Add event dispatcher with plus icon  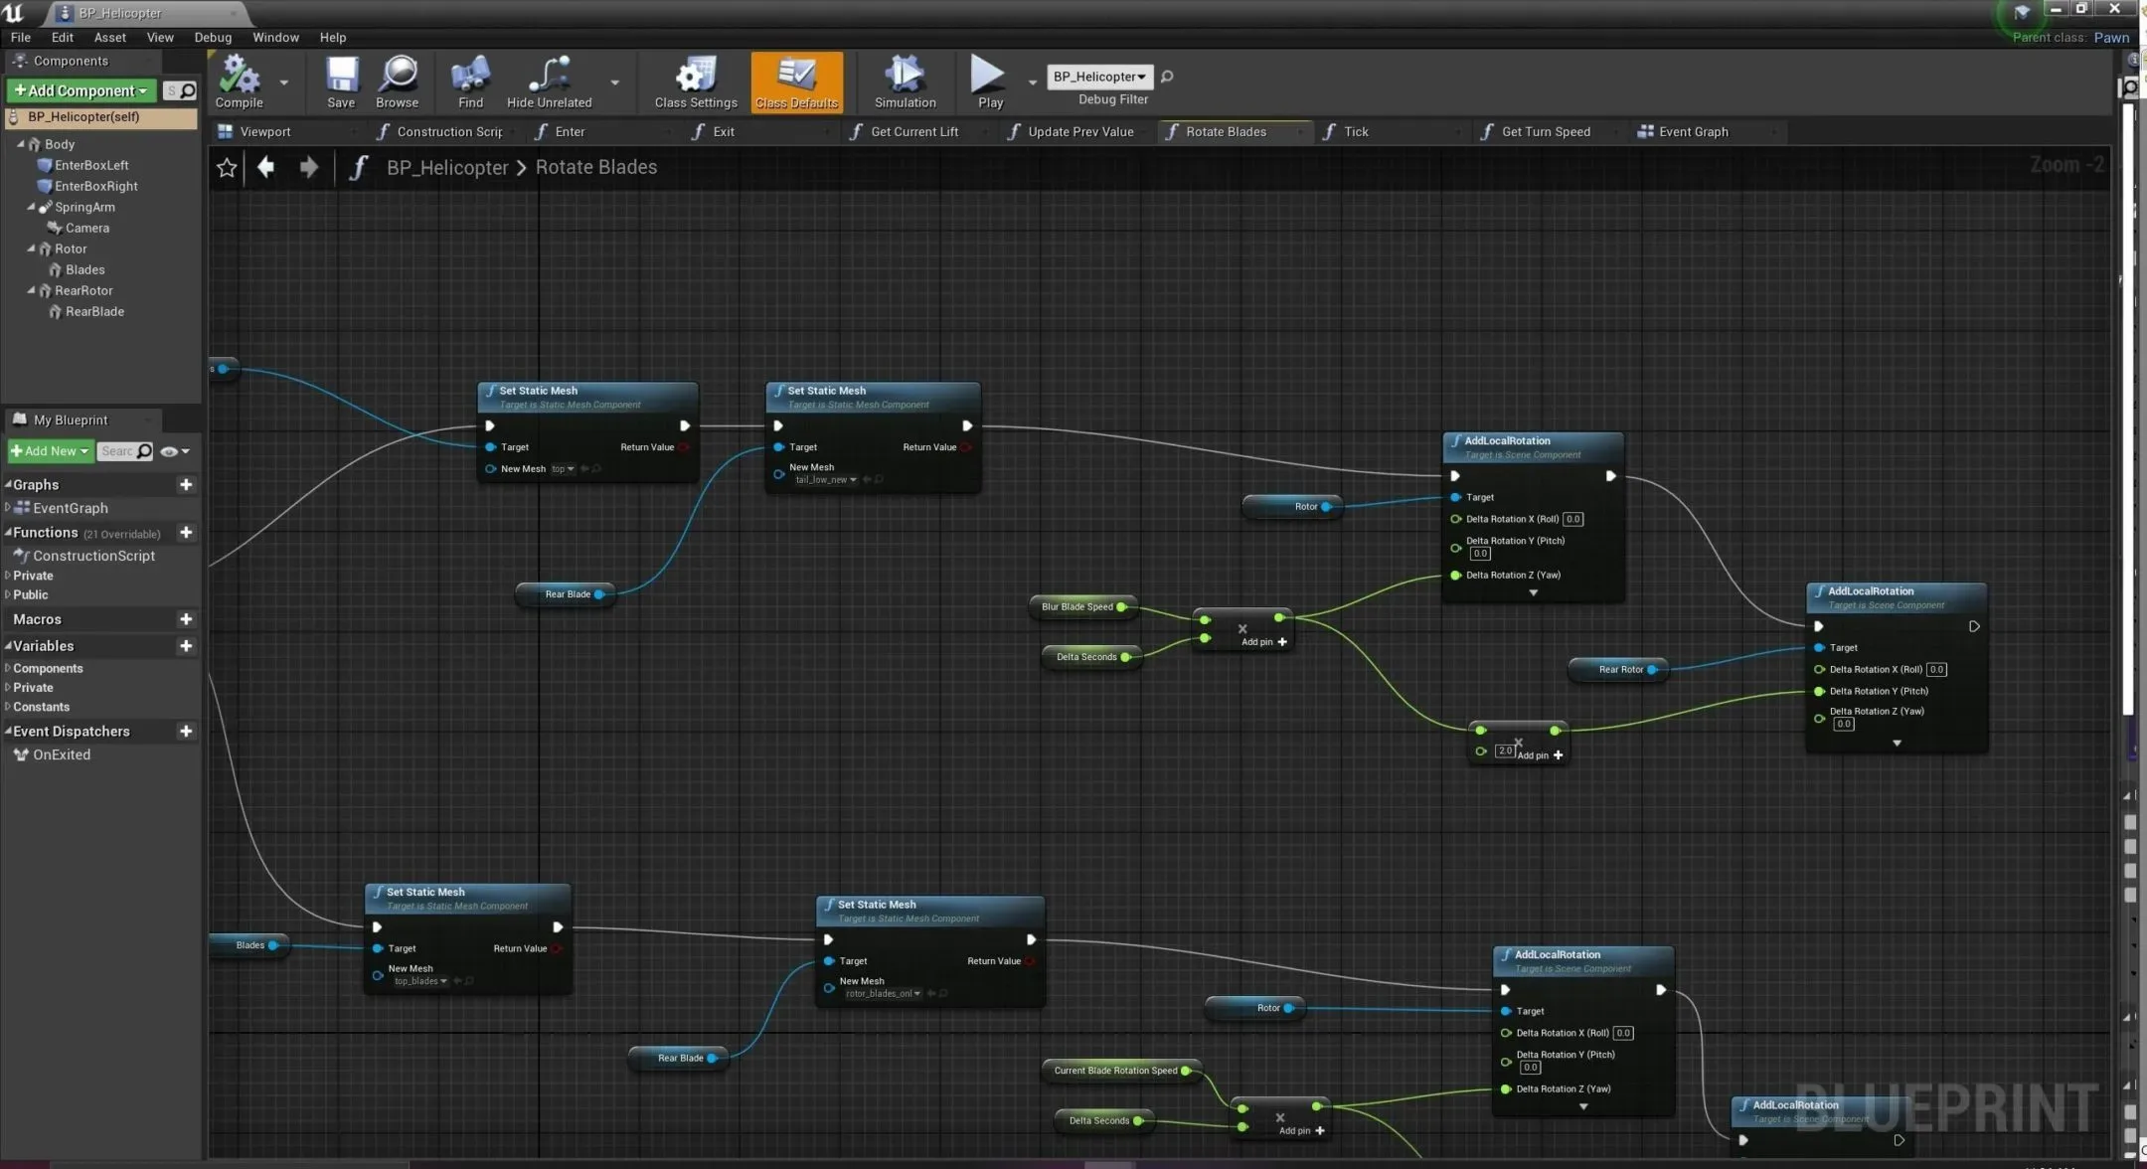186,731
